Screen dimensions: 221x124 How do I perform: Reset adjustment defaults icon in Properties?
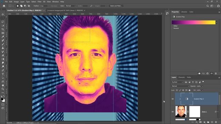[x=208, y=73]
